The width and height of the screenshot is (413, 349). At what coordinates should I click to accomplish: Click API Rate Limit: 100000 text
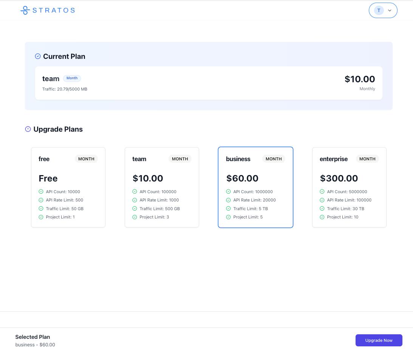[x=349, y=200]
